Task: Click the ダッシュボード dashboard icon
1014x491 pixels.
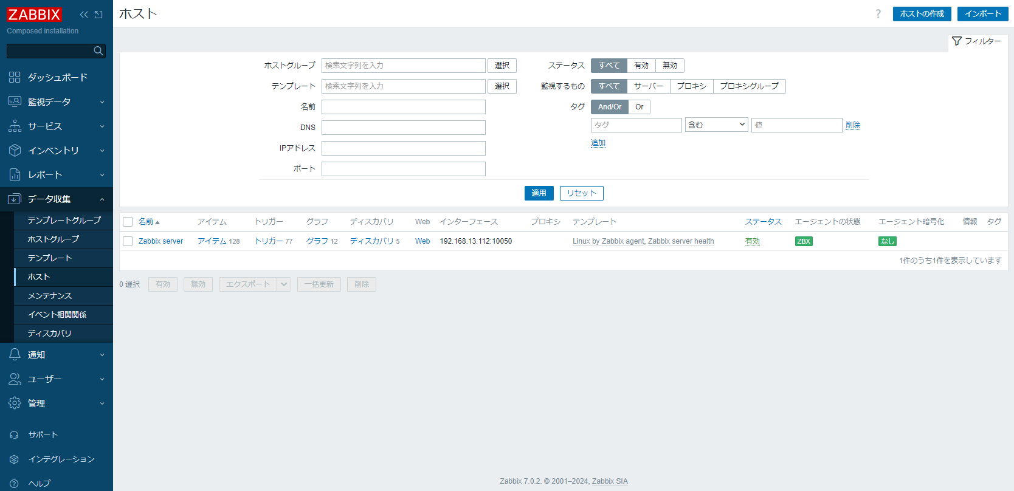Action: click(15, 77)
